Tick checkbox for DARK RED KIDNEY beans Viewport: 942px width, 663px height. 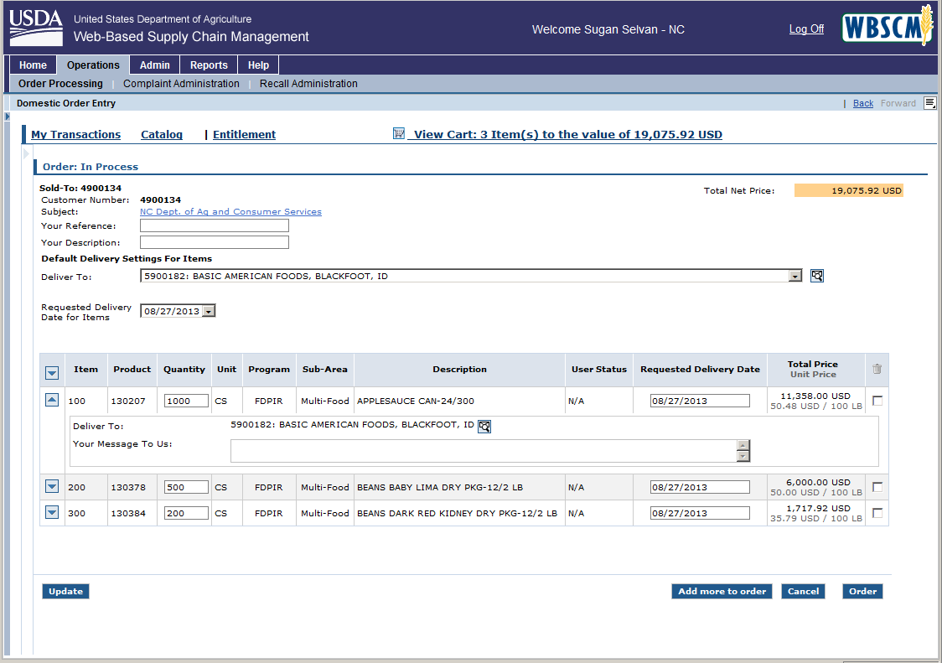click(877, 513)
